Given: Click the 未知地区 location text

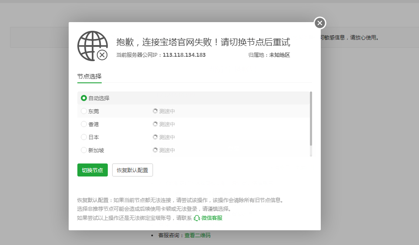Looking at the screenshot, I should click(279, 55).
